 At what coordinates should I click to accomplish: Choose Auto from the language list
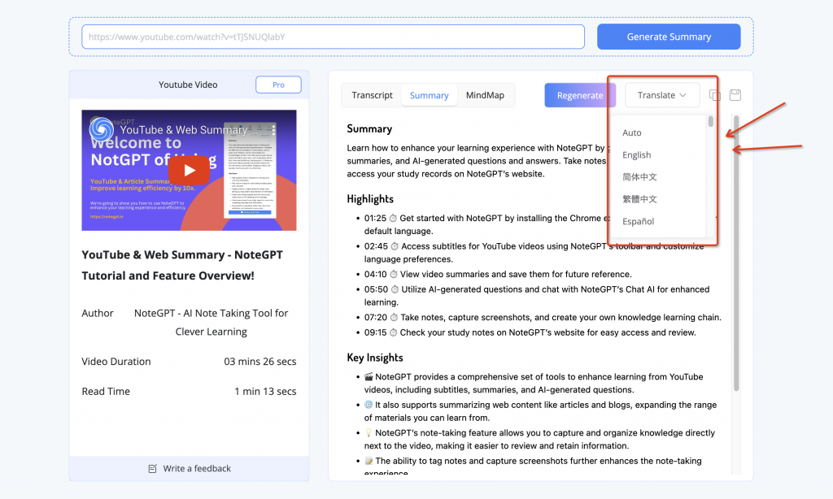point(632,132)
